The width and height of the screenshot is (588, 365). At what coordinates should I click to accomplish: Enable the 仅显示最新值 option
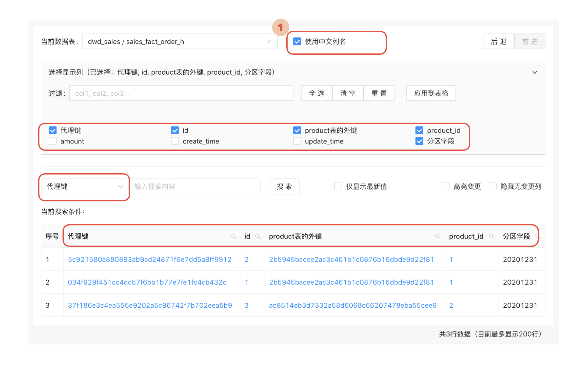point(338,186)
